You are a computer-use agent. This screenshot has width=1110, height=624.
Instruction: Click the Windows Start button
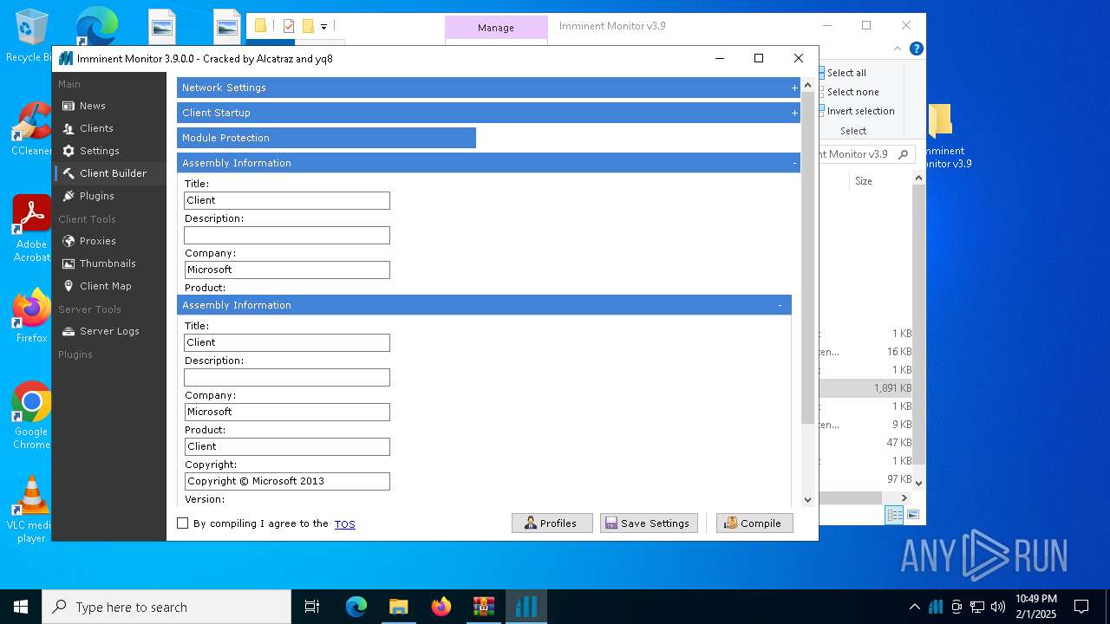coord(21,607)
